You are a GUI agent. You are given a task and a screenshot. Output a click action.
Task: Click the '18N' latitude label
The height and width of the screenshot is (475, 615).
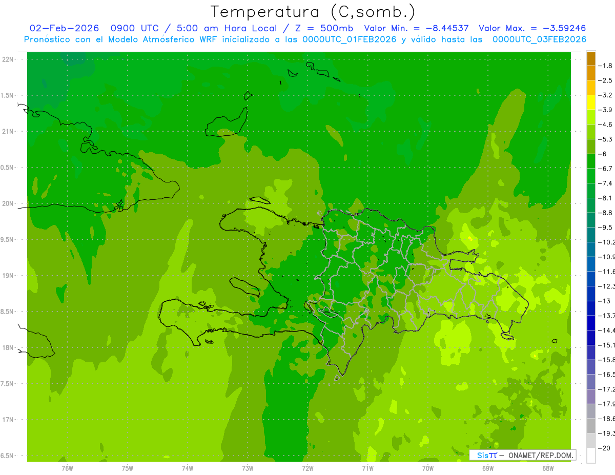point(8,347)
